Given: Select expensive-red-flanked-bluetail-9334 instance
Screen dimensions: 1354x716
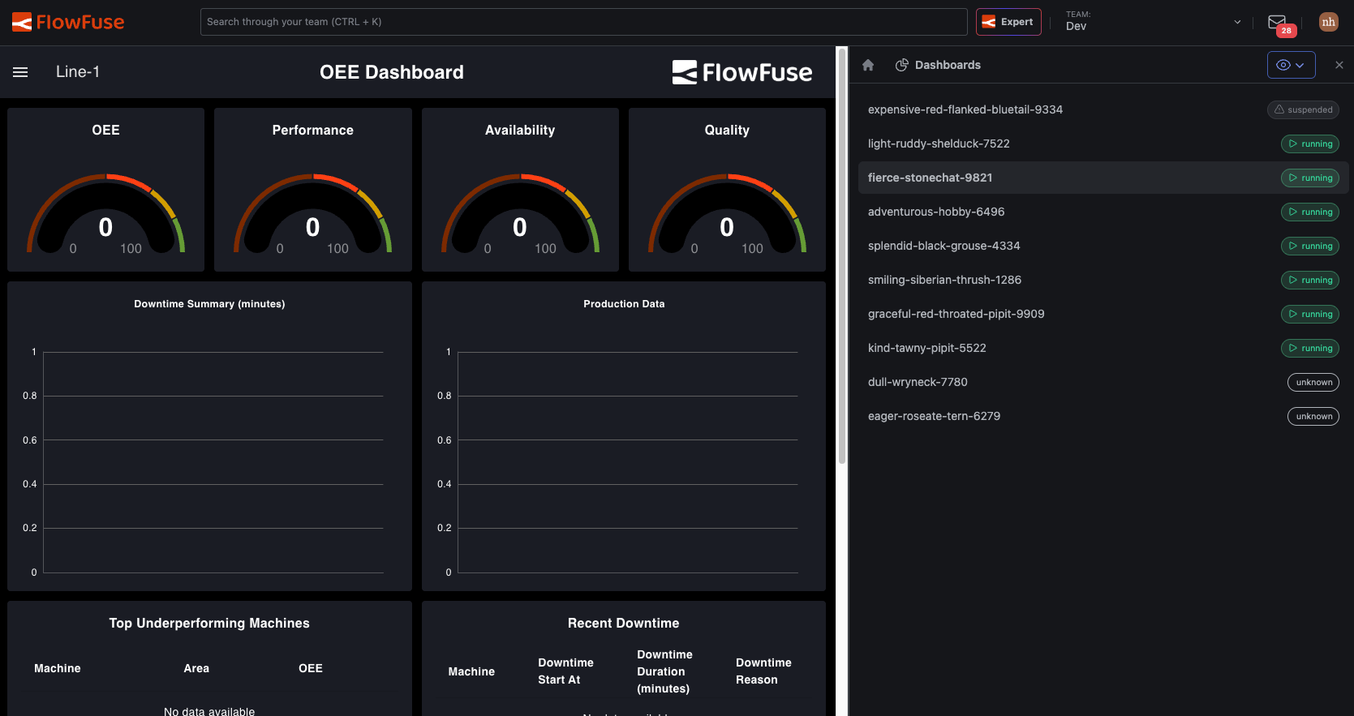Looking at the screenshot, I should [1103, 109].
